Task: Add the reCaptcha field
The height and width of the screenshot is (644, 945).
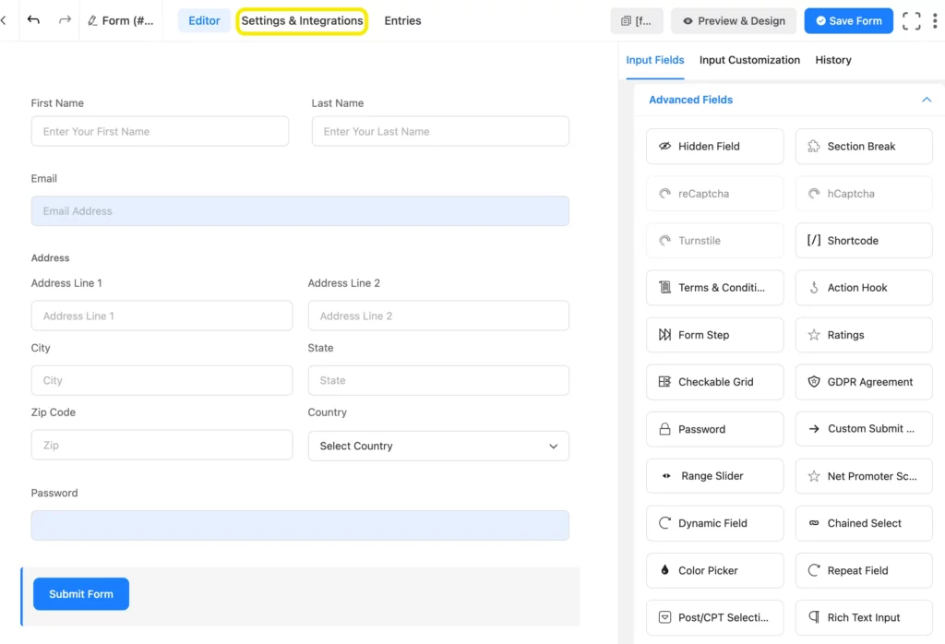Action: tap(714, 194)
